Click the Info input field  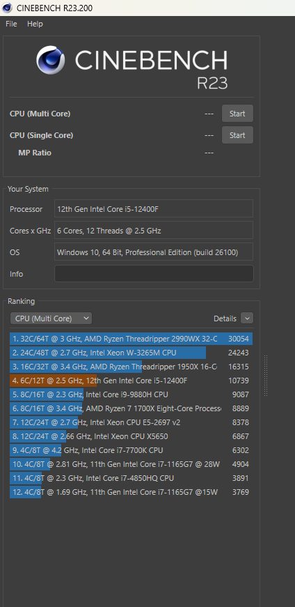click(x=154, y=274)
